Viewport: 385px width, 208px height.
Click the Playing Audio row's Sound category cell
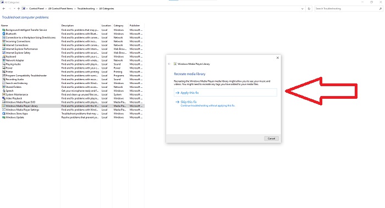point(117,64)
